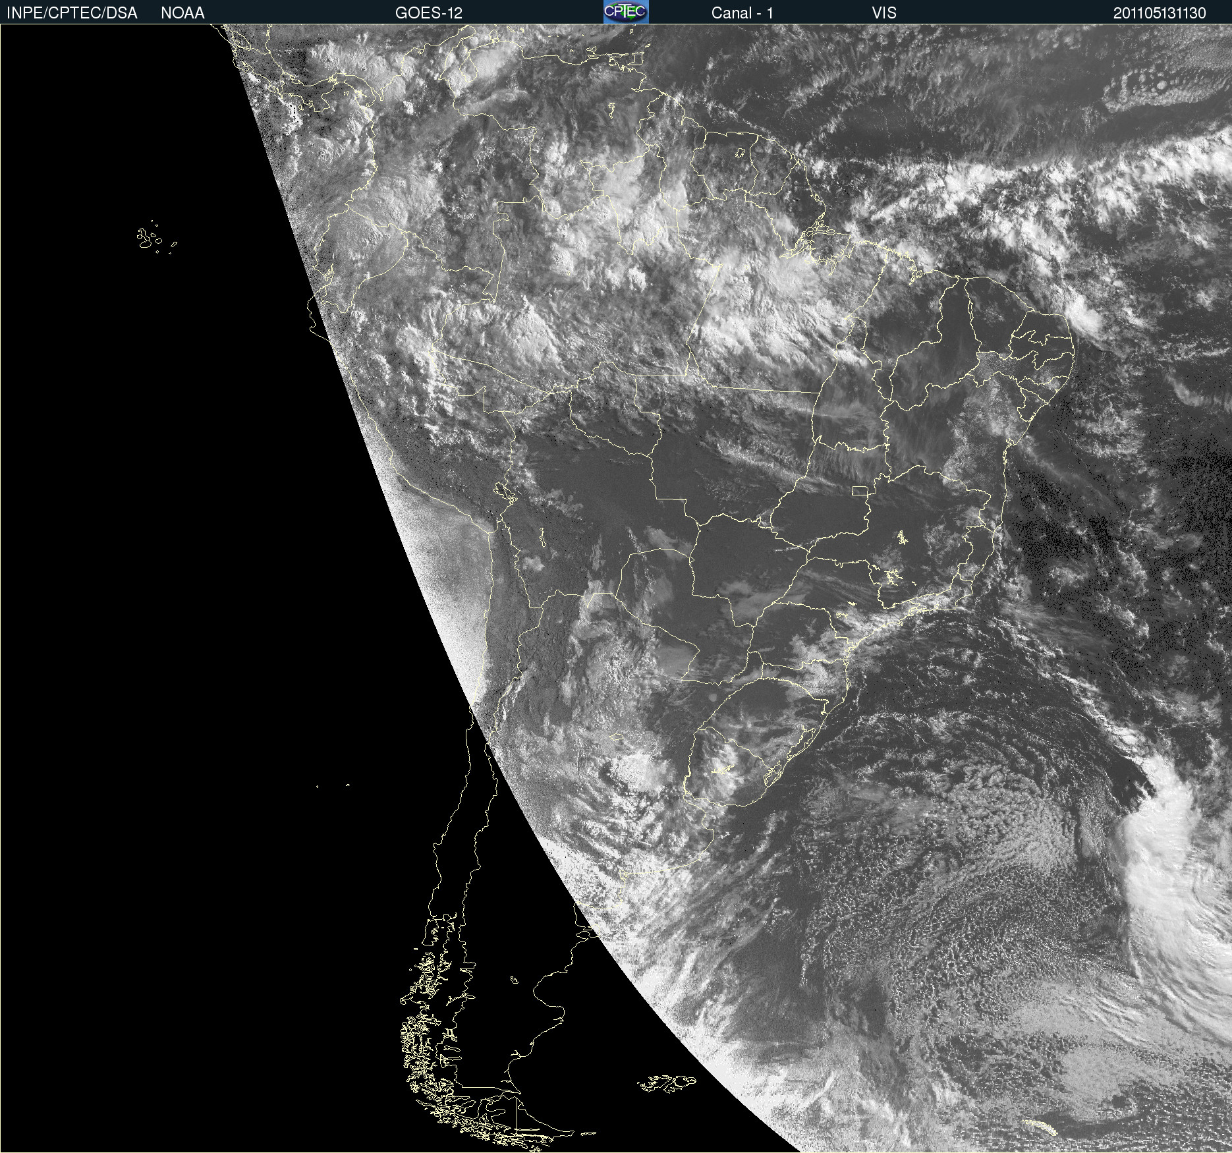
Task: Click the 'Canal - 1' channel label
Action: click(x=742, y=13)
